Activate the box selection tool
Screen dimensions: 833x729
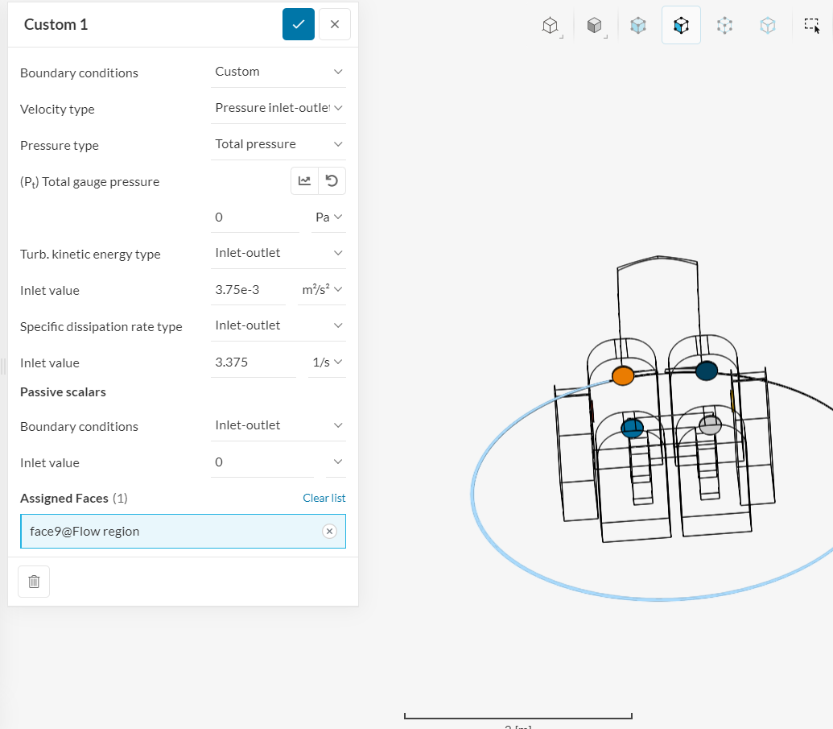coord(812,25)
